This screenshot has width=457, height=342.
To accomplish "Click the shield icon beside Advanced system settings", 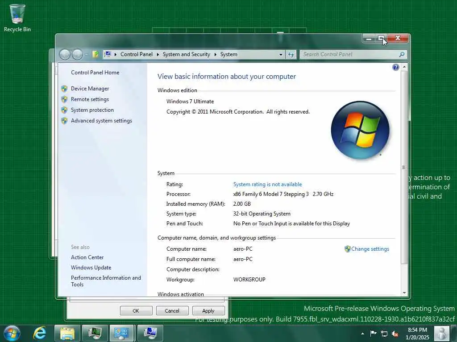I will (64, 121).
